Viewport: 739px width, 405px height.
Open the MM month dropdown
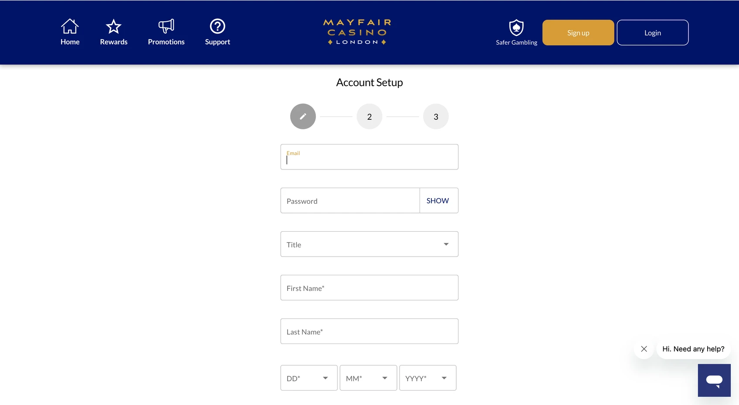click(x=368, y=378)
